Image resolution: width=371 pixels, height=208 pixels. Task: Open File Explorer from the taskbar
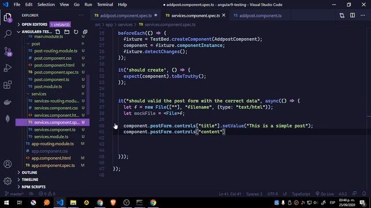pos(73,203)
